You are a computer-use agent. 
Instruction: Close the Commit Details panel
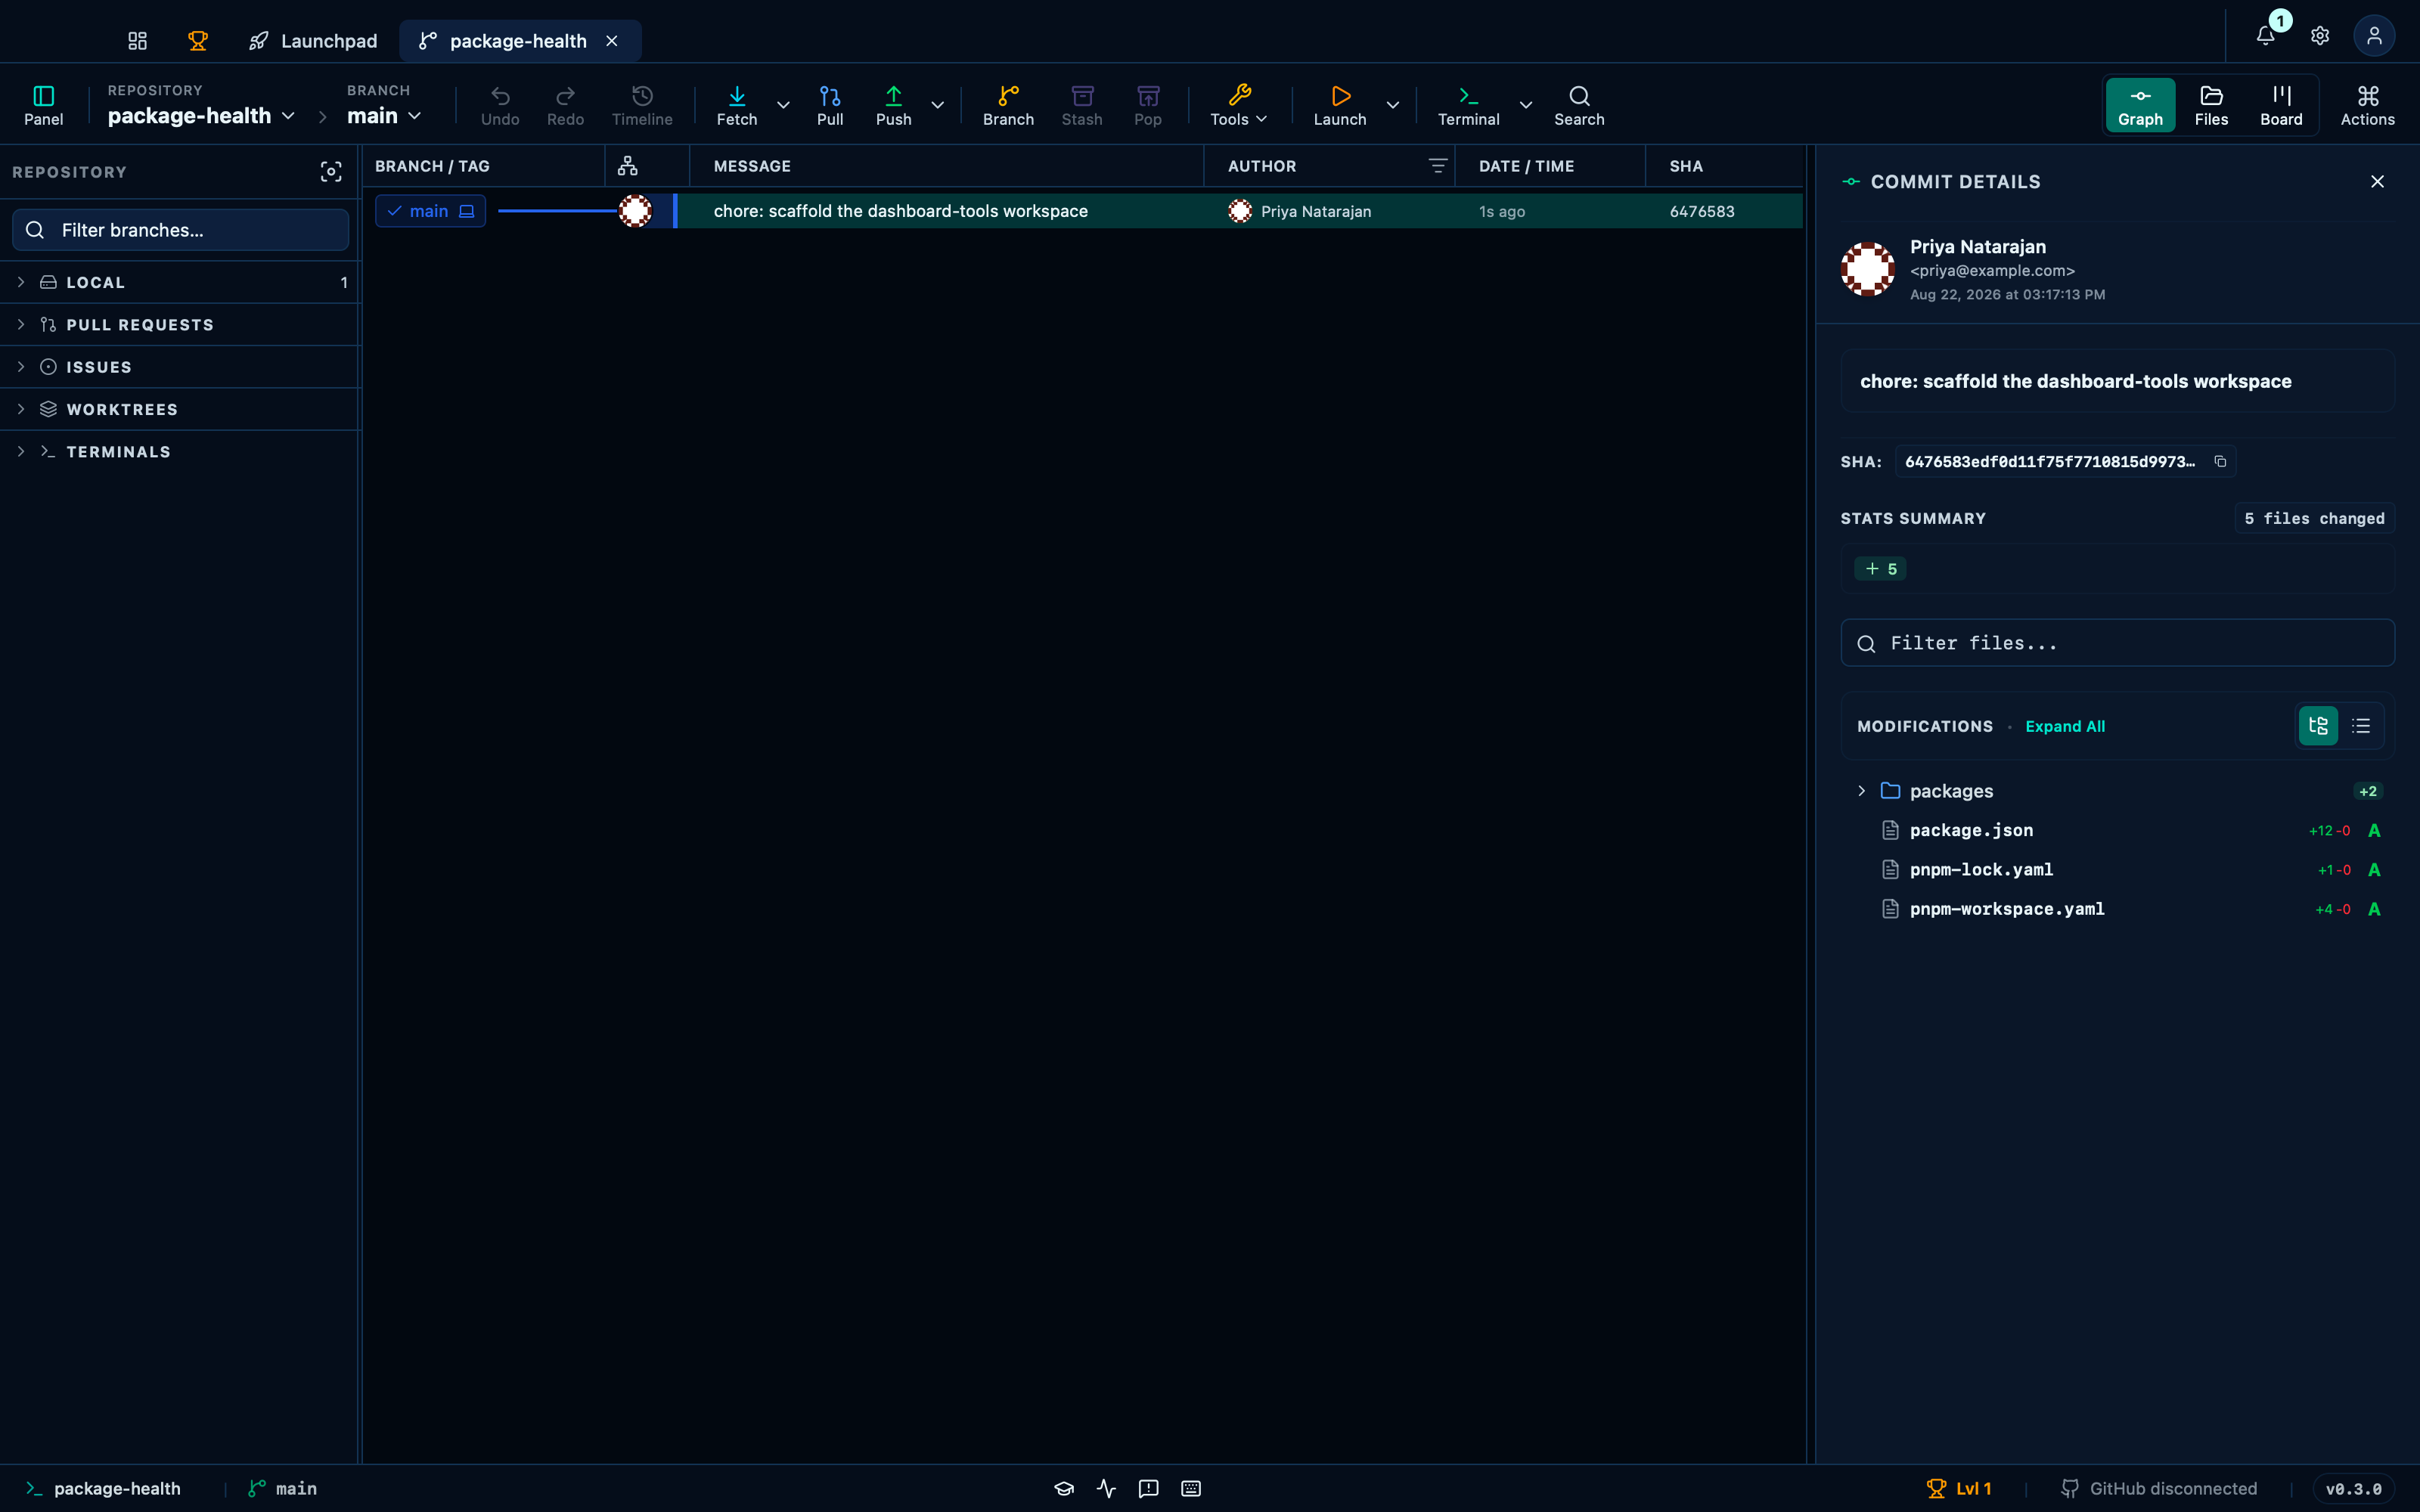pyautogui.click(x=2377, y=181)
